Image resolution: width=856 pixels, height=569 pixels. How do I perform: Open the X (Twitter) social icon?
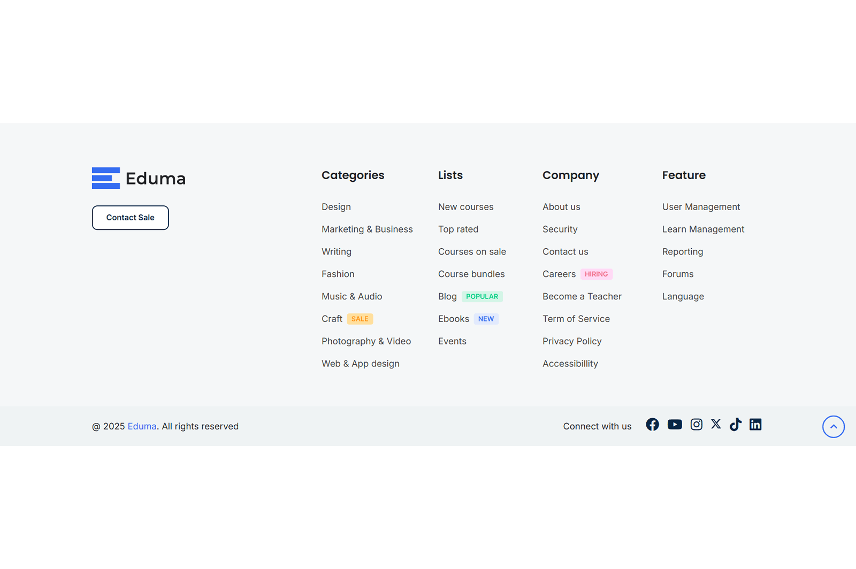[x=716, y=424]
